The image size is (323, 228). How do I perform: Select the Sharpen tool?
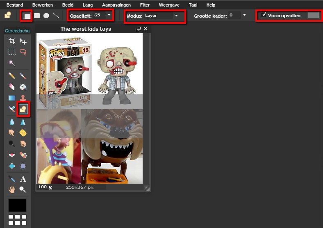23,122
